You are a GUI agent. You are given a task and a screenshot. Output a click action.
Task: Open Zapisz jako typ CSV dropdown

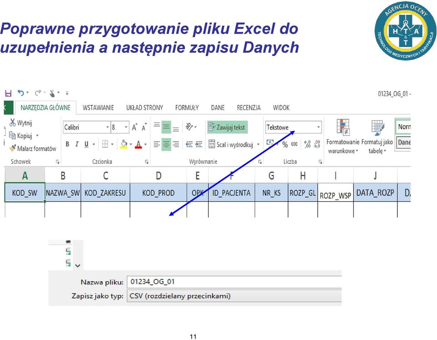[x=234, y=296]
